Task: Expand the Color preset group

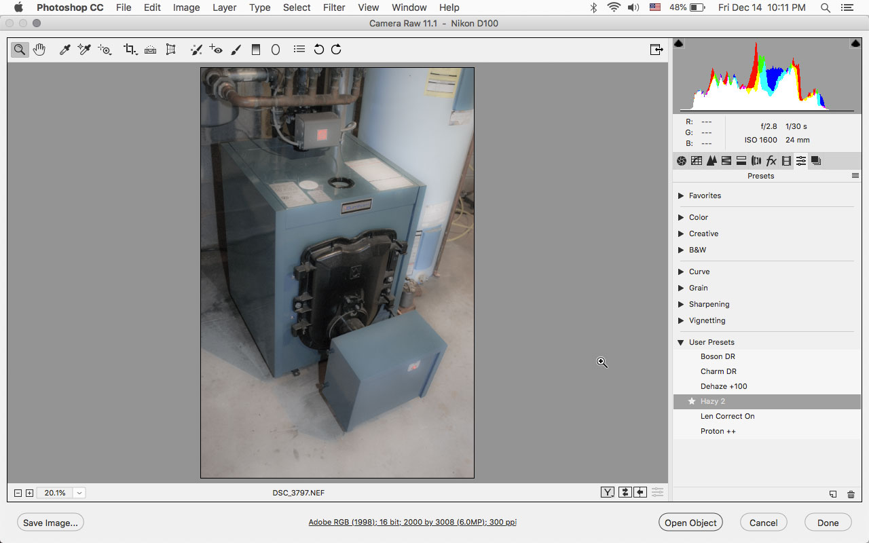Action: (x=681, y=217)
